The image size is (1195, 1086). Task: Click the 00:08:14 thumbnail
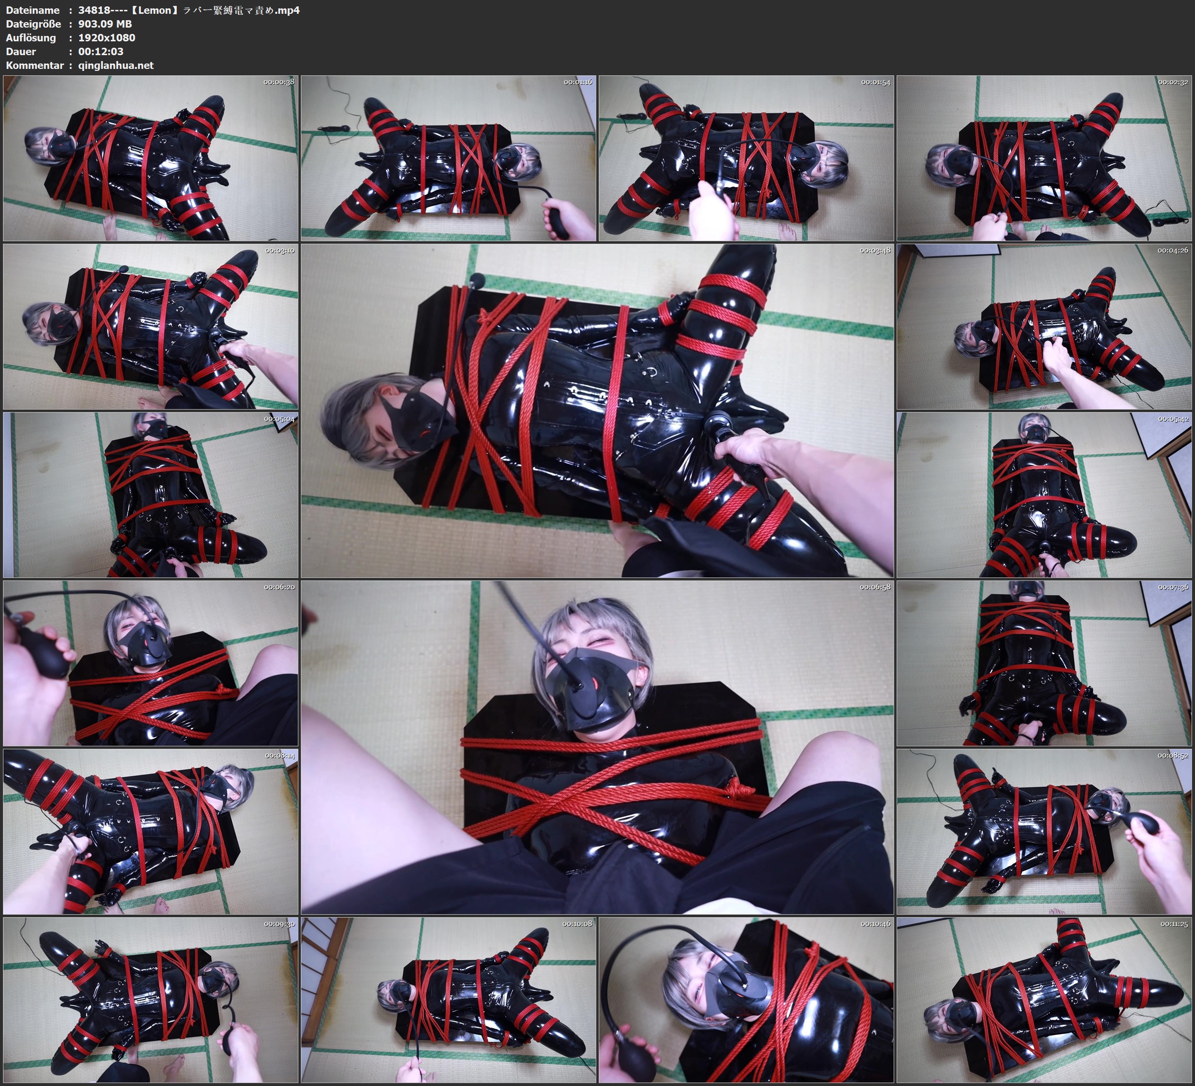151,831
